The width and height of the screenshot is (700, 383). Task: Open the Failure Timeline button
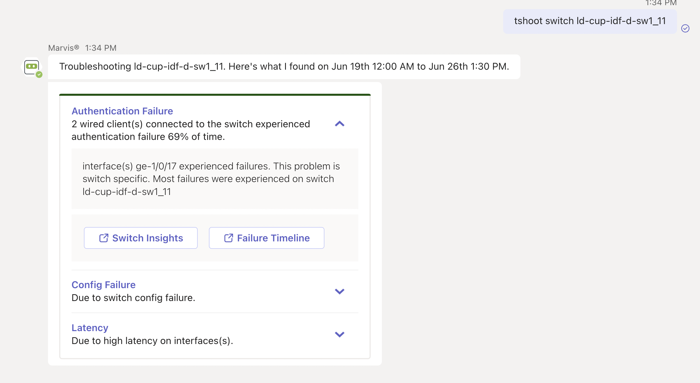[x=266, y=238]
